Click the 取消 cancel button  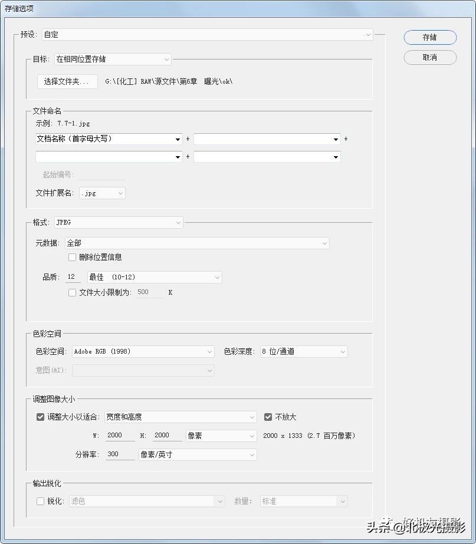click(x=429, y=58)
